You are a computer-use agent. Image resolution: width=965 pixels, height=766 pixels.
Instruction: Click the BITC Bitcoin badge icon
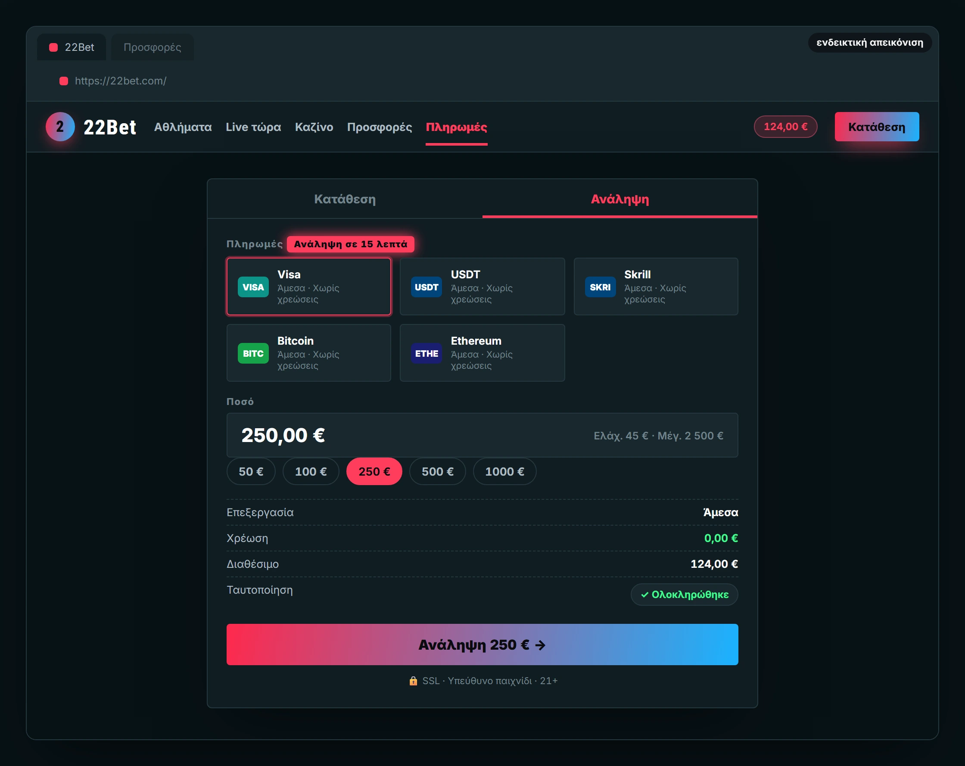253,353
